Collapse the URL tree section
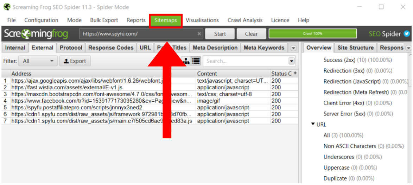The height and width of the screenshot is (185, 413). tap(313, 124)
